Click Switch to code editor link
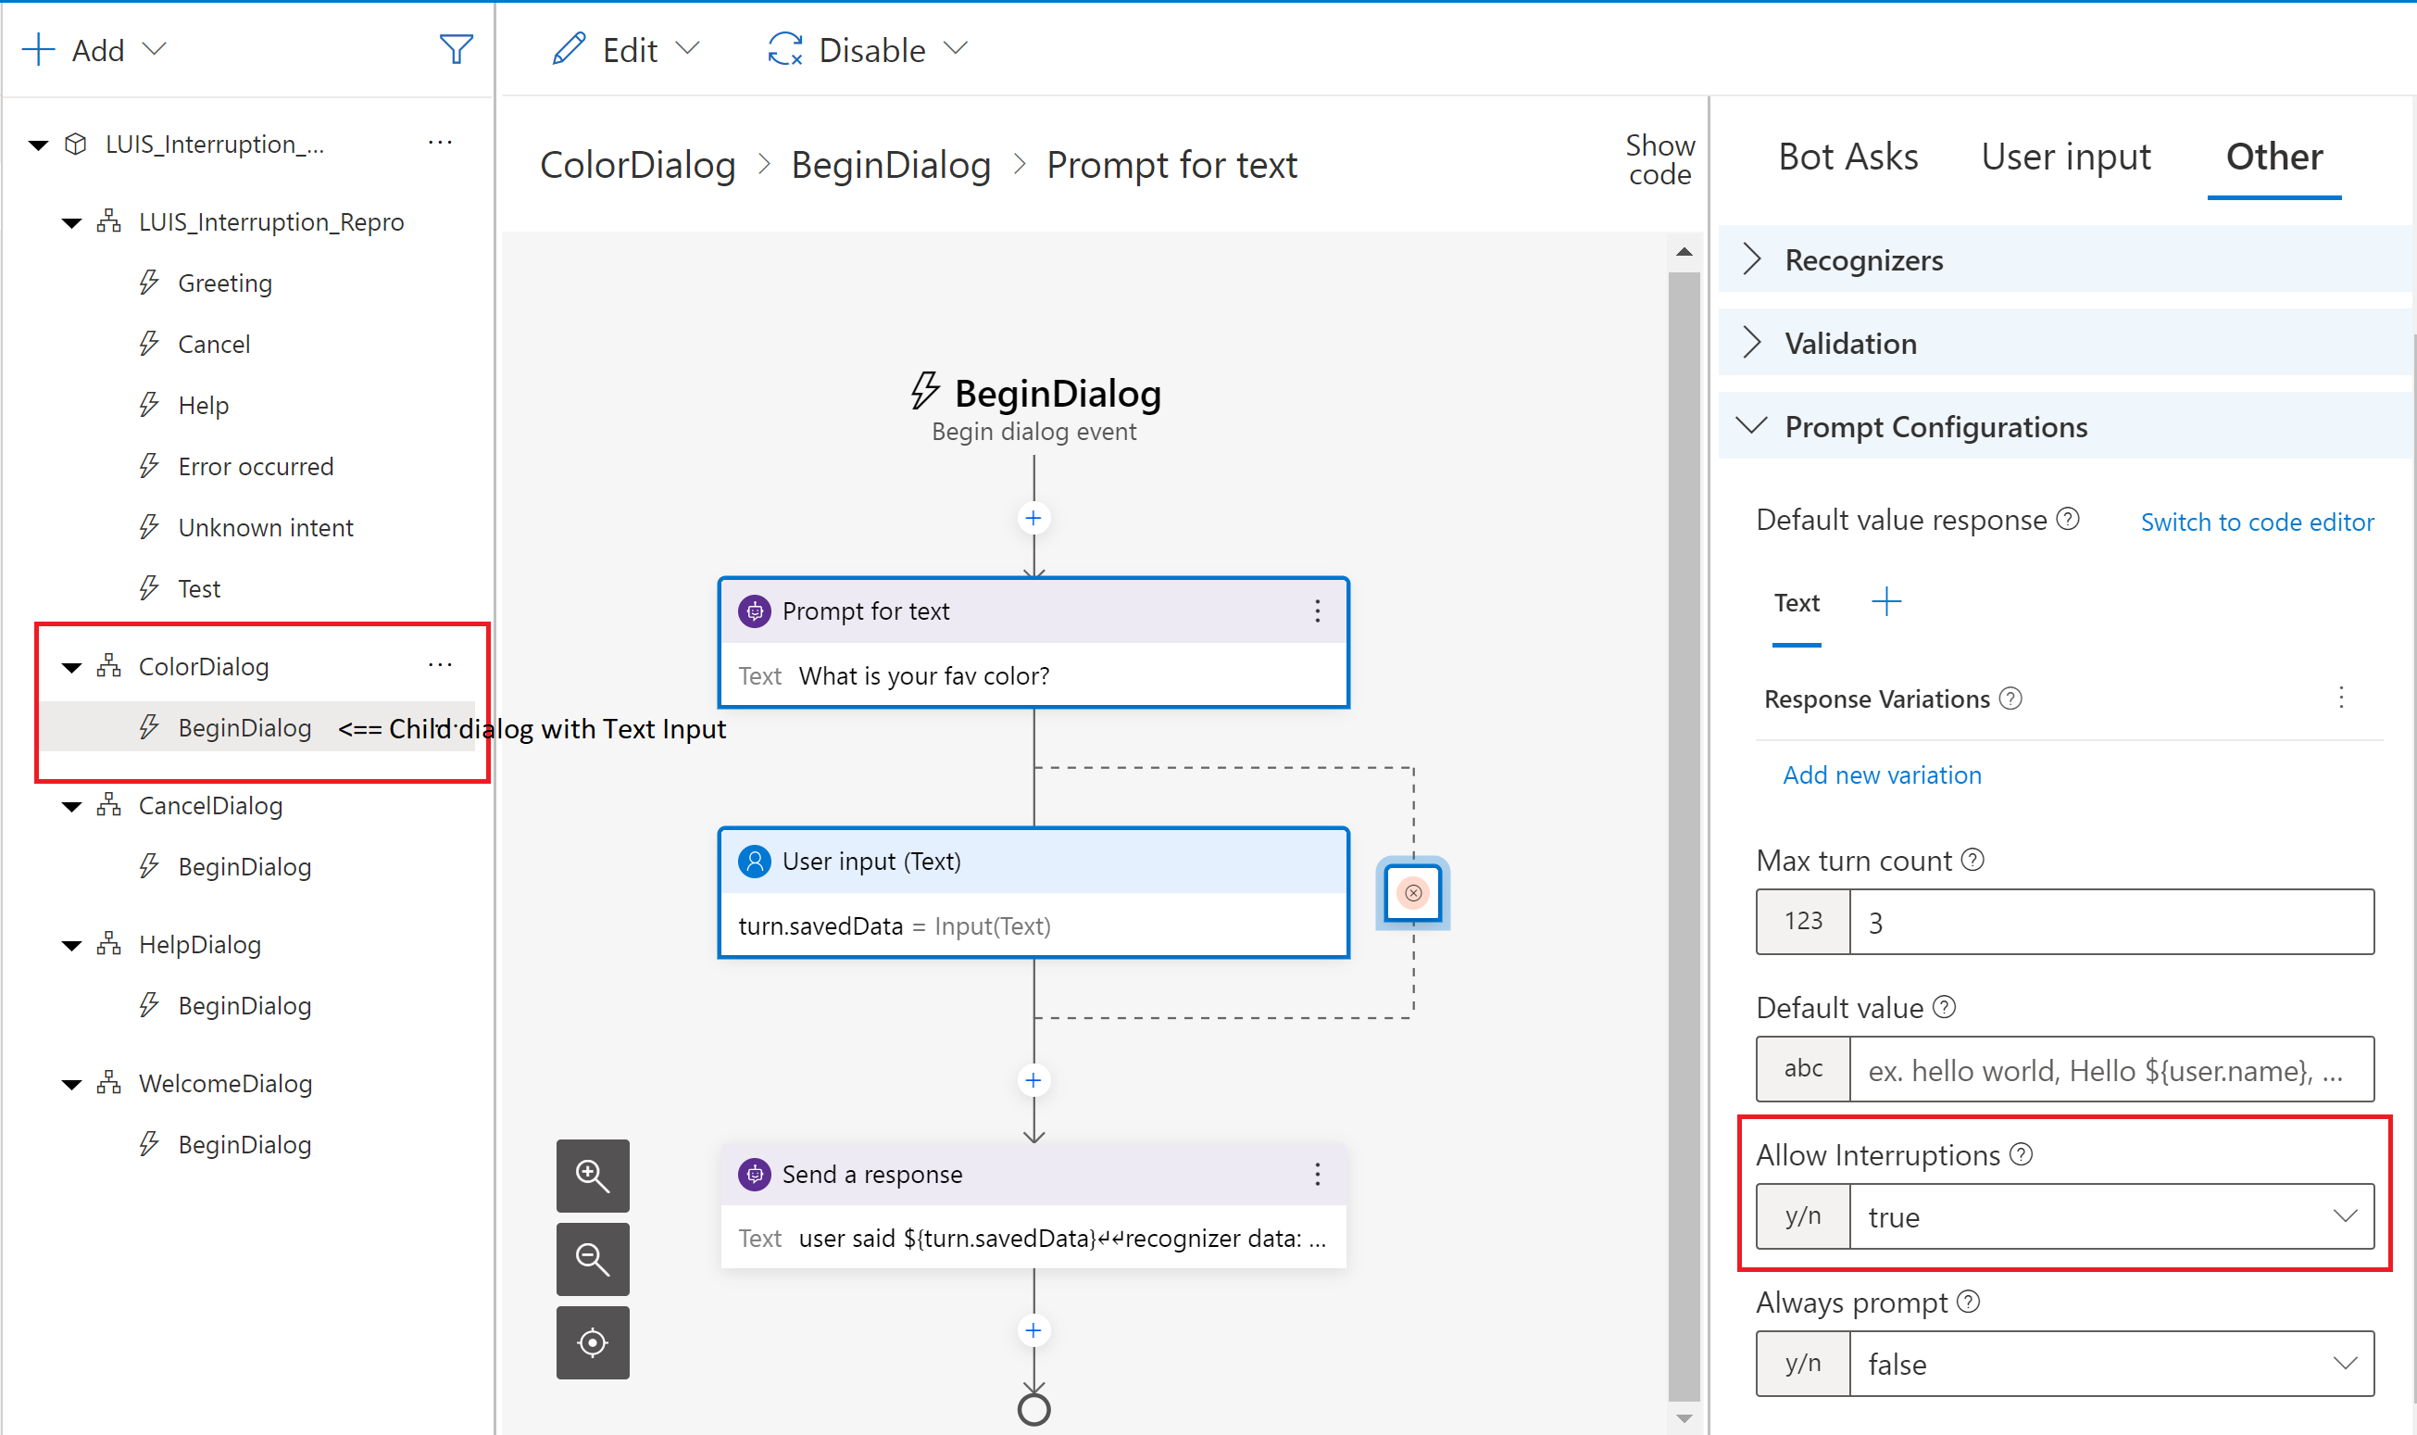Viewport: 2417px width, 1435px height. point(2256,522)
